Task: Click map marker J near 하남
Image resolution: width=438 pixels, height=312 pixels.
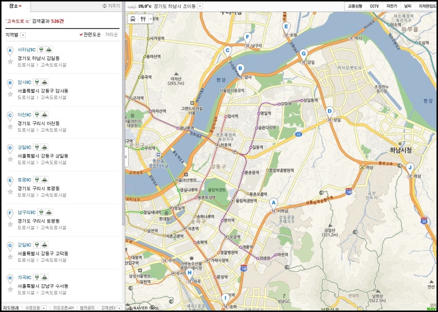Action: click(x=410, y=168)
